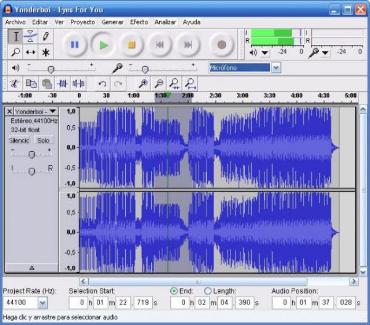Select the Envelope tool
The height and width of the screenshot is (325, 370).
tap(30, 36)
